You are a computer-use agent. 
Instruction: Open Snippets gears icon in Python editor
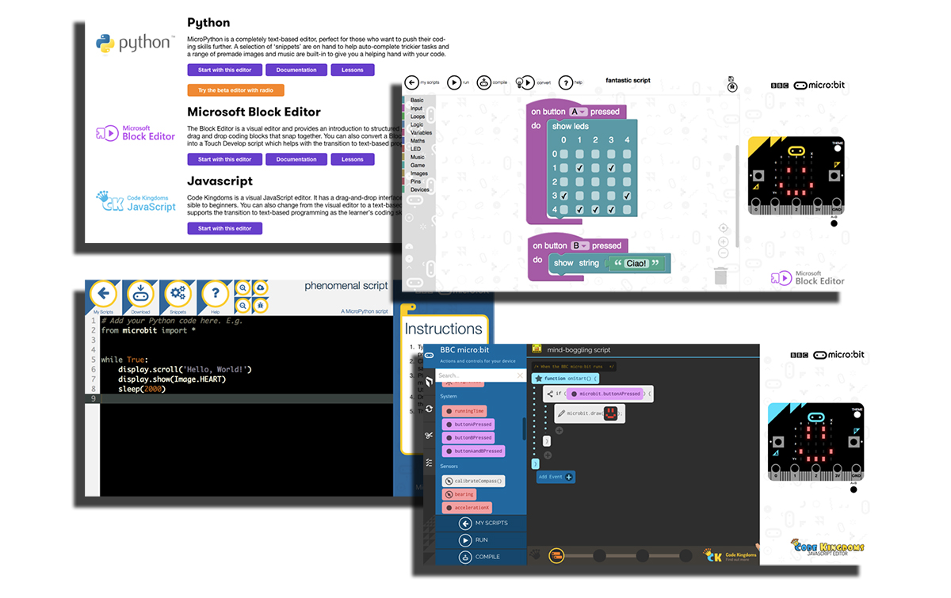click(x=178, y=294)
